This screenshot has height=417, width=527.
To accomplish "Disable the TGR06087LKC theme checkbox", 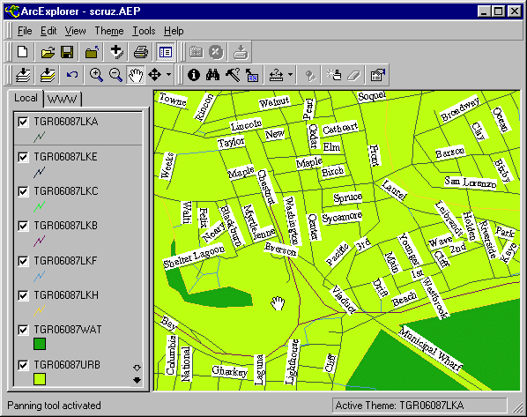I will (23, 191).
